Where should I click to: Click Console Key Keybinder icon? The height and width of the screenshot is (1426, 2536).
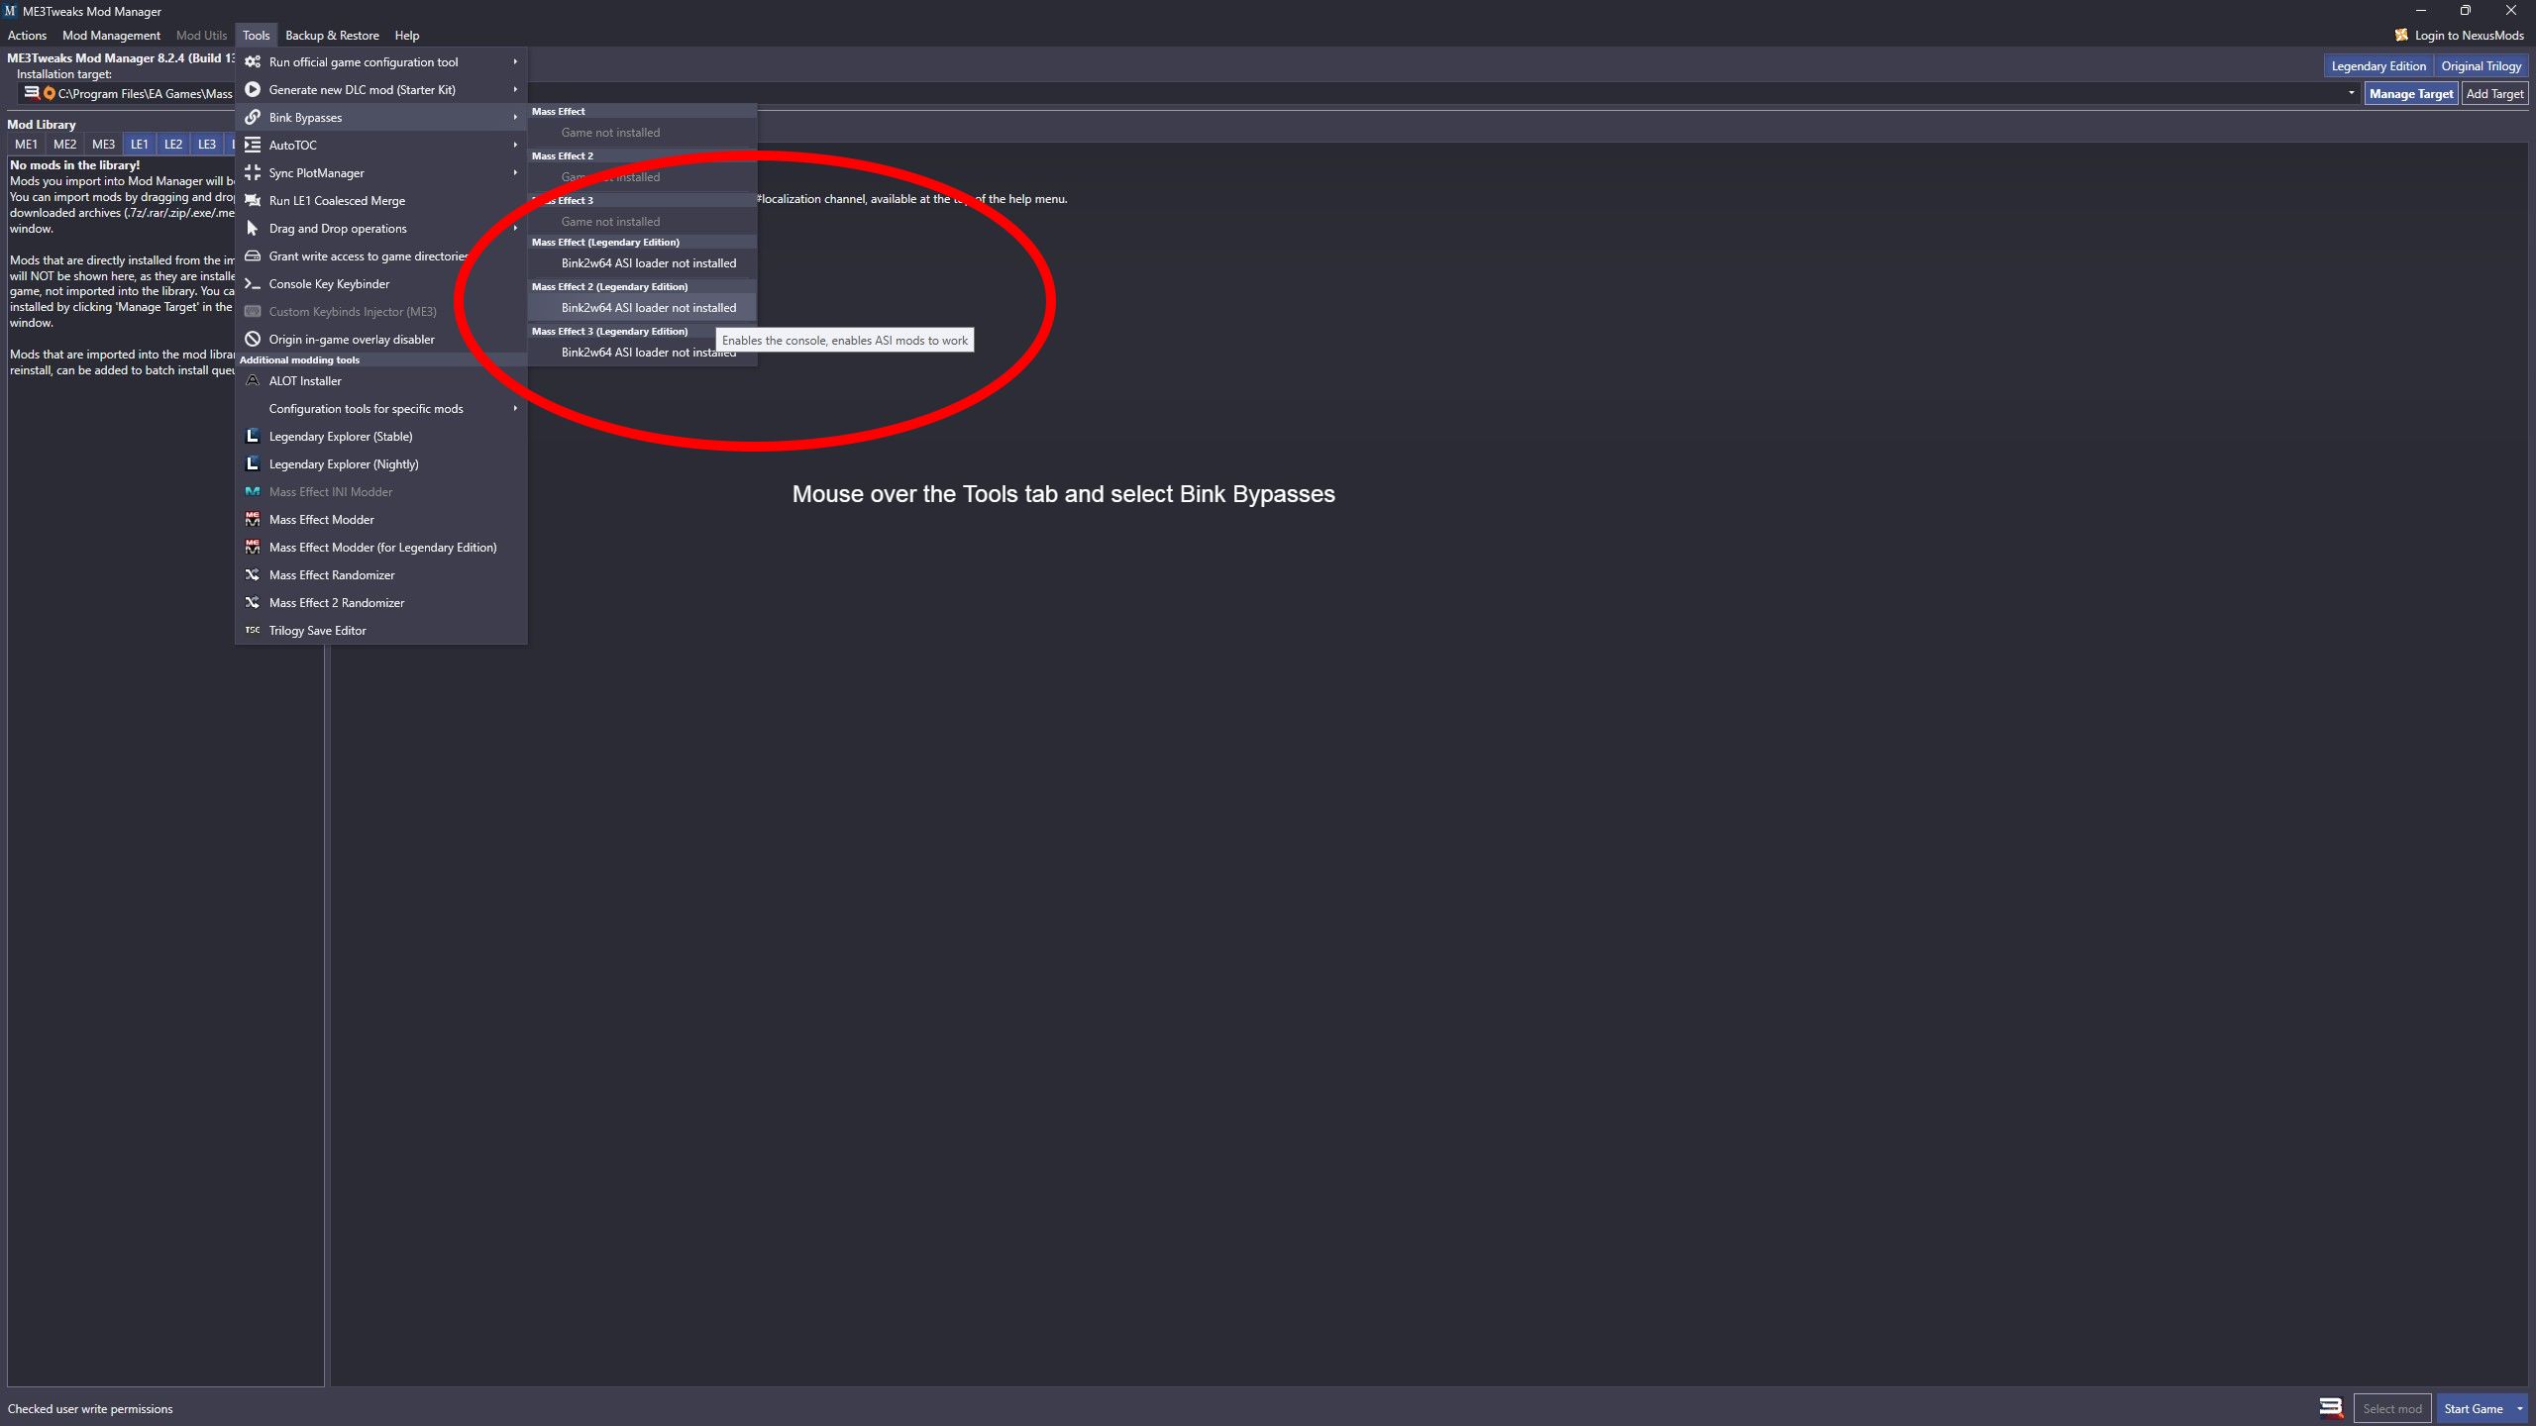(251, 284)
